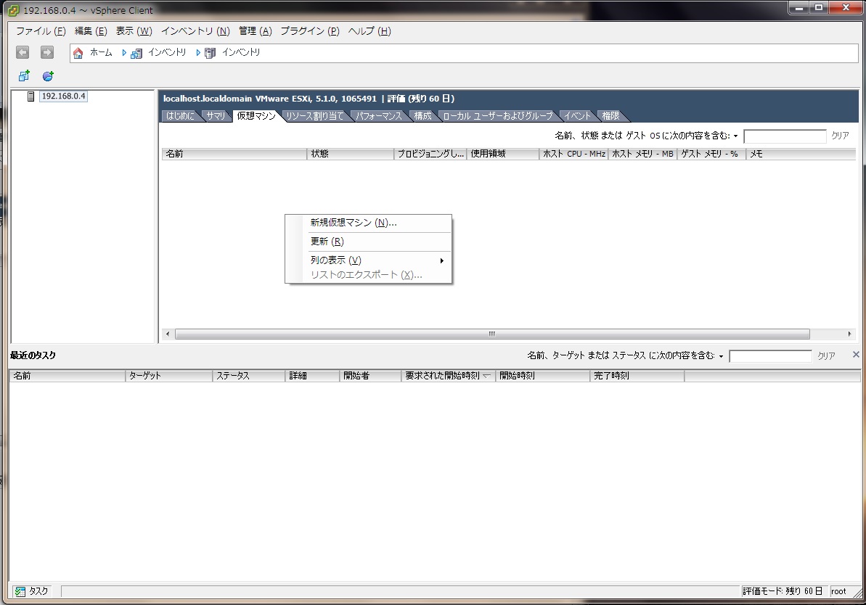Close the recent tasks panel
The width and height of the screenshot is (866, 605).
click(x=856, y=355)
